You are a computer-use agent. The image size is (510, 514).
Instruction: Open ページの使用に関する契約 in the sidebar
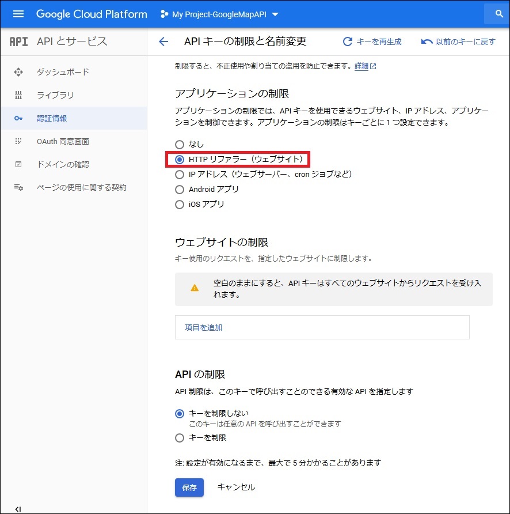tap(74, 187)
